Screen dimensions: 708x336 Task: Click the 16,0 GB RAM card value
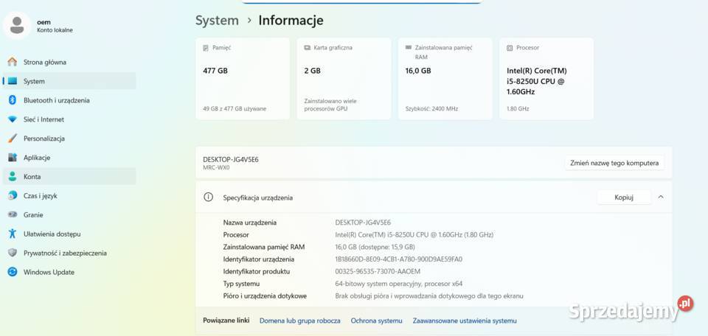coord(418,70)
